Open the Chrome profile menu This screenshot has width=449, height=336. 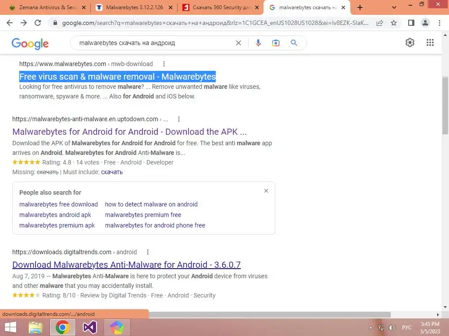[425, 23]
